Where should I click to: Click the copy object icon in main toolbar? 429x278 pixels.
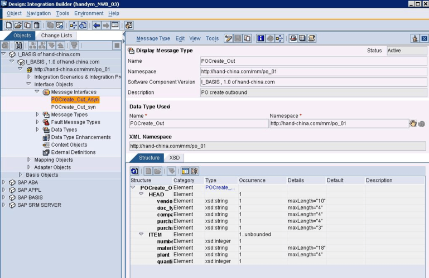[27, 26]
